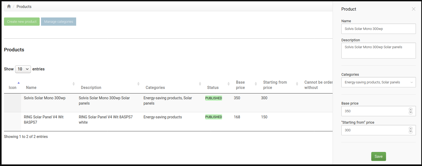422x166 pixels.
Task: Click base price 168 cell
Action: tap(237, 117)
